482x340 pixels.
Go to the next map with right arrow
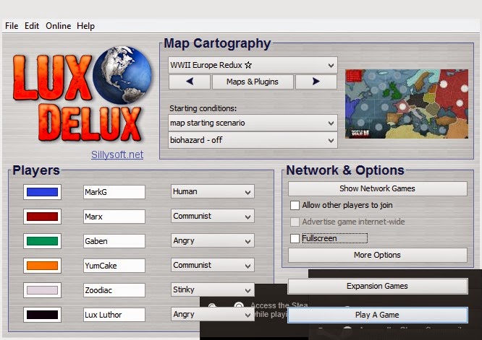pyautogui.click(x=316, y=82)
